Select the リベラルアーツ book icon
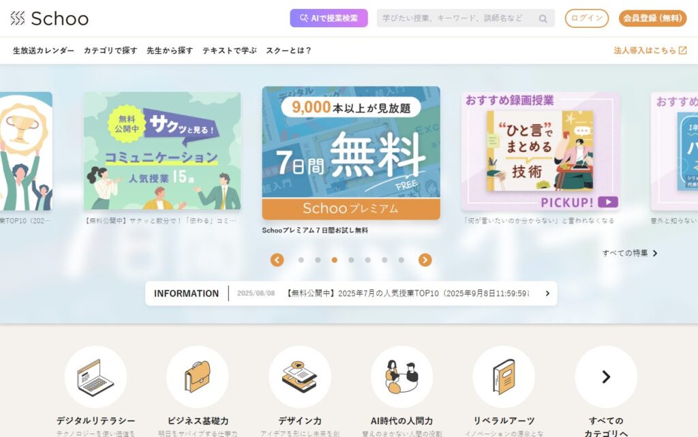 click(x=504, y=377)
